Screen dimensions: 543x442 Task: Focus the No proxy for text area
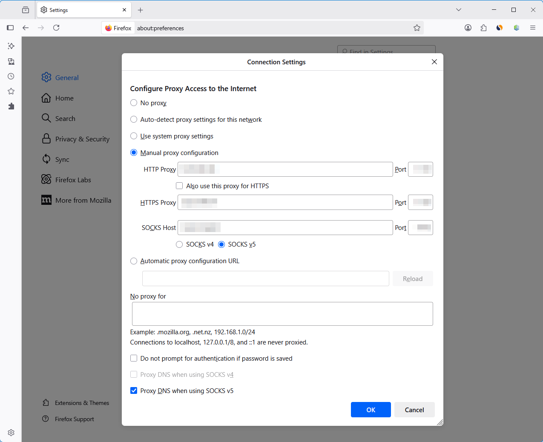click(282, 314)
